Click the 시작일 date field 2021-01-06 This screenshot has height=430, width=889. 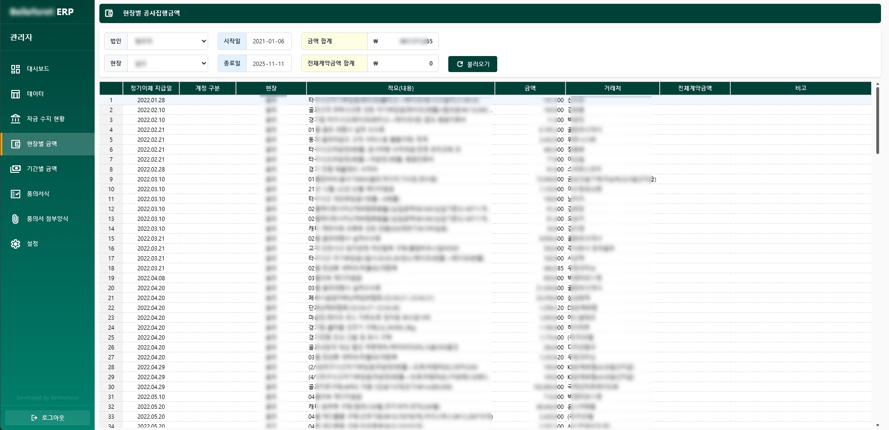click(269, 41)
